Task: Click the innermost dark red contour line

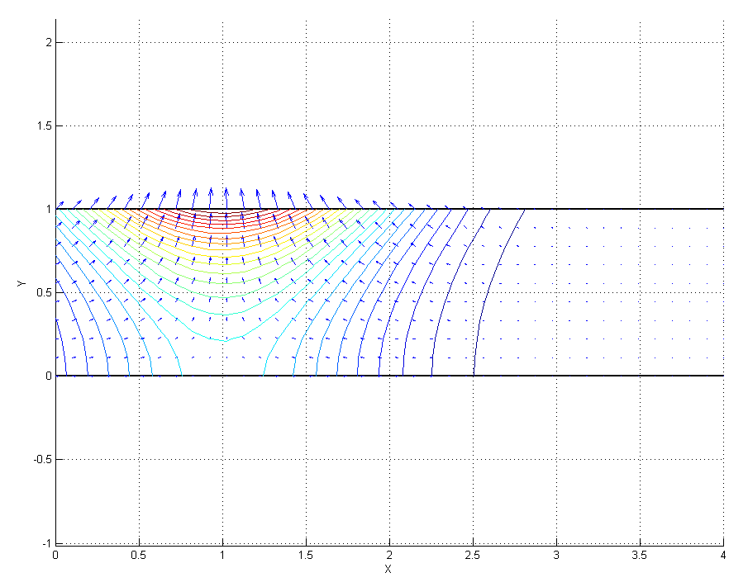Action: tap(223, 213)
